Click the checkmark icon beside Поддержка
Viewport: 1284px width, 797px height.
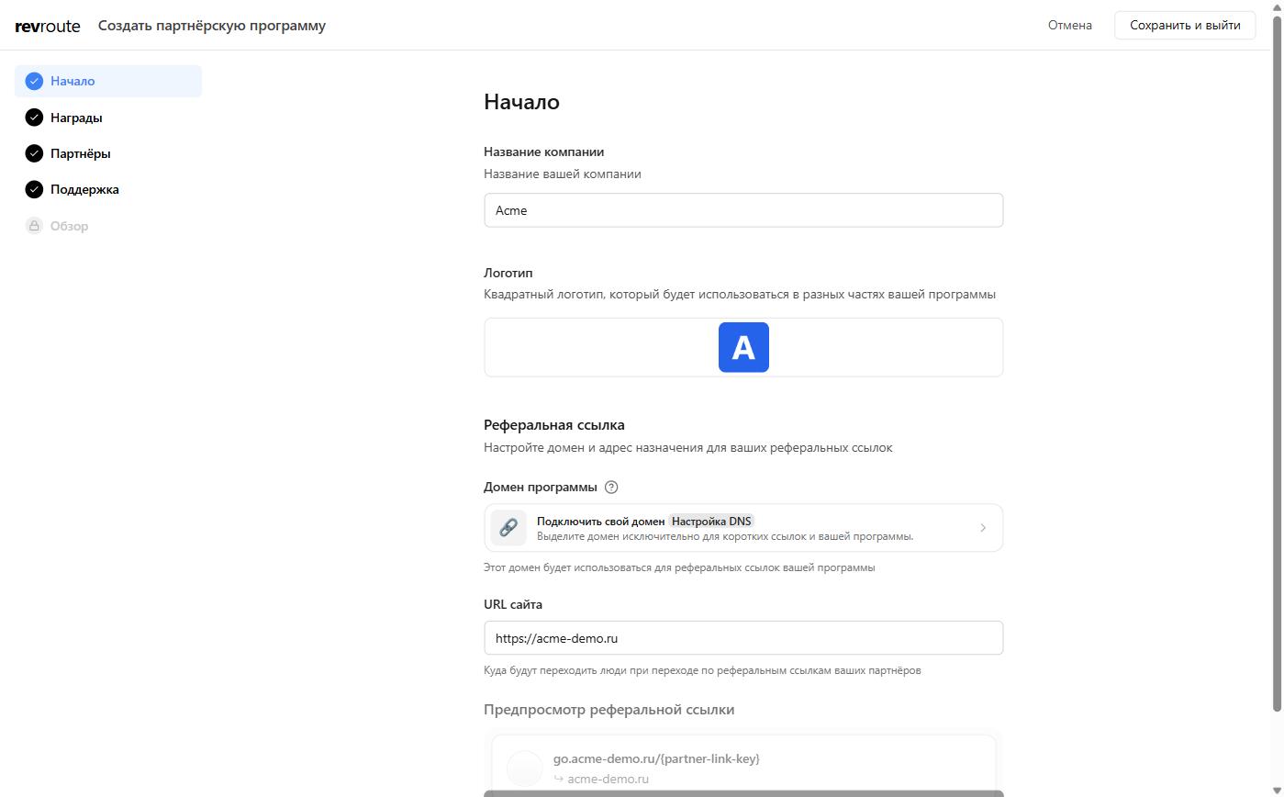[x=34, y=189]
